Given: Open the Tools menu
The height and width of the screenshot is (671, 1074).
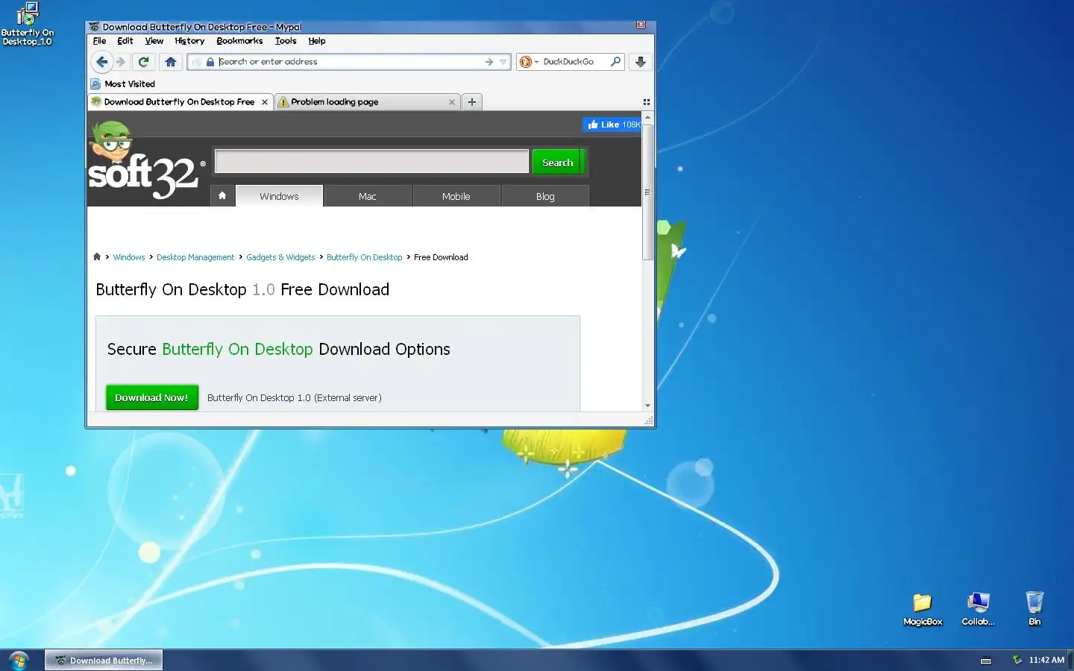Looking at the screenshot, I should pos(286,41).
